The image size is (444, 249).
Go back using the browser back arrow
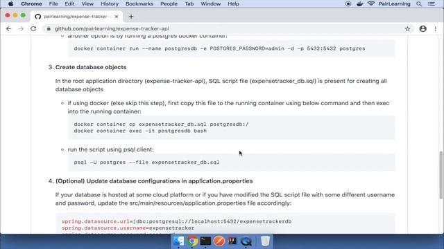9,29
